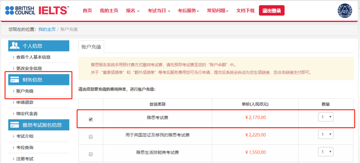Open 申请退款 in sidebar

(x=25, y=102)
